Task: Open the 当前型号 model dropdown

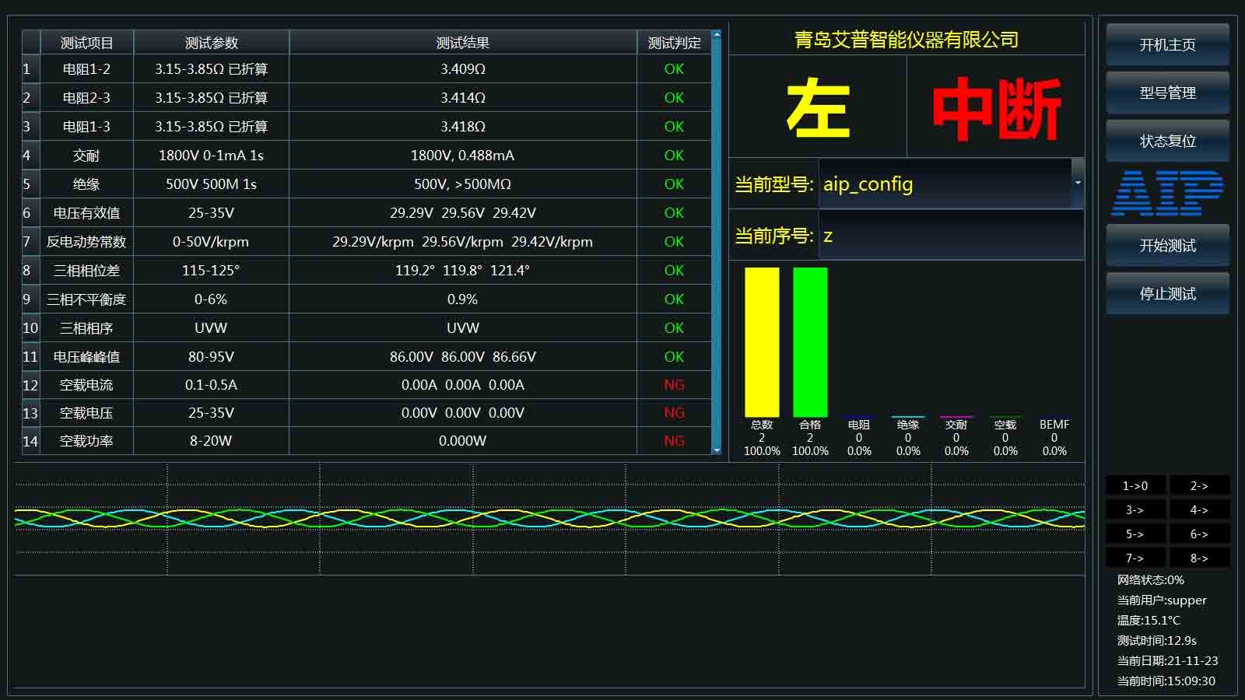Action: click(1078, 184)
